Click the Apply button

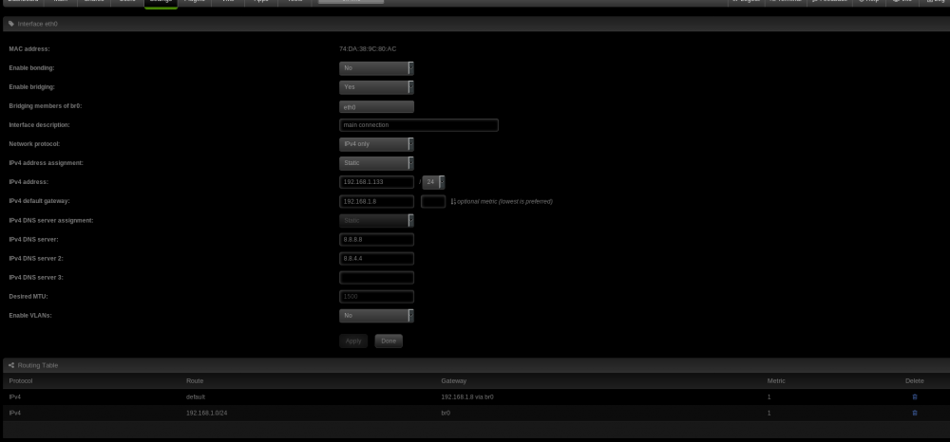(353, 341)
